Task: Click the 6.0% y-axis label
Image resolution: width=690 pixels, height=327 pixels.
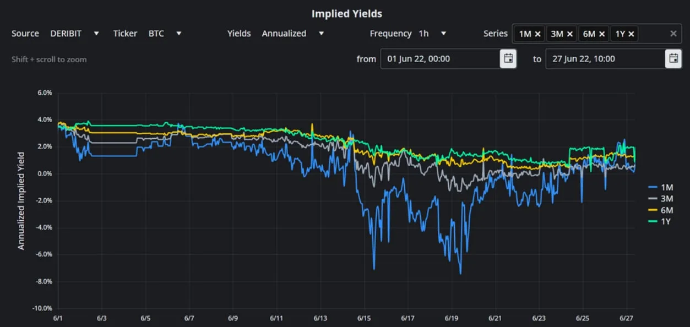Action: point(45,93)
